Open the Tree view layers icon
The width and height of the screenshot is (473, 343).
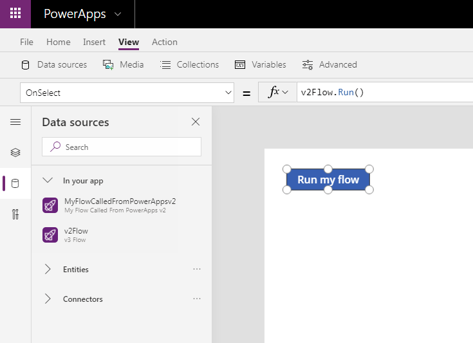15,153
